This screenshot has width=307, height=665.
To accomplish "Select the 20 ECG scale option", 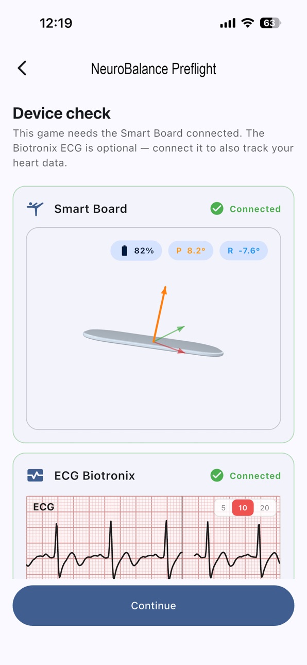I will pyautogui.click(x=265, y=508).
